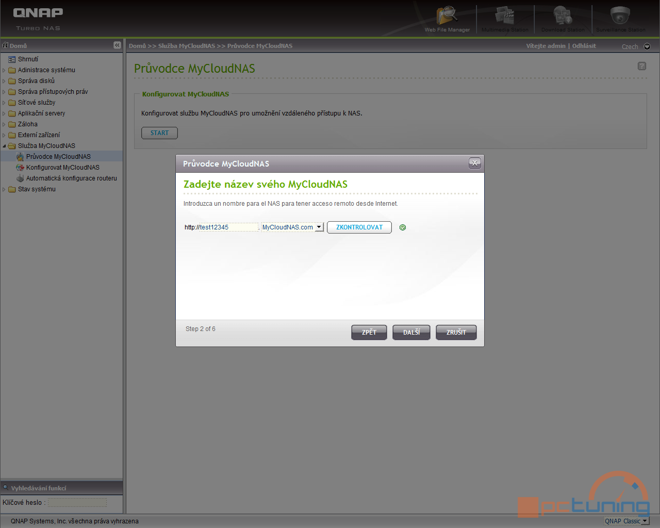Click the ZKONTROLOVAT button
The image size is (660, 528).
pyautogui.click(x=359, y=227)
